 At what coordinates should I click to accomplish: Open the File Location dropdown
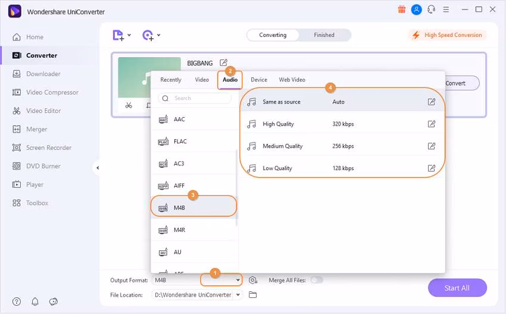click(238, 294)
